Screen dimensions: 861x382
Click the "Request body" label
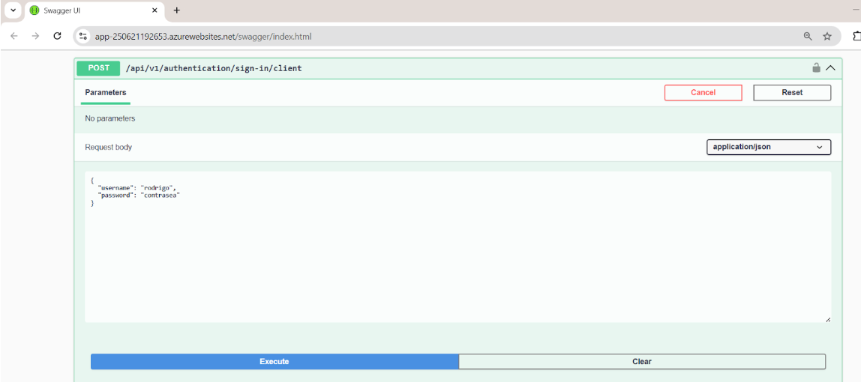108,148
